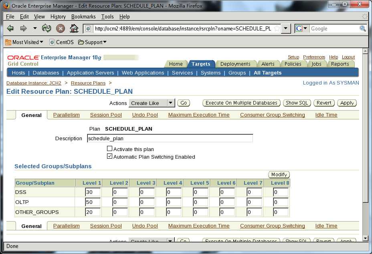Click the top Show SQL button
Image resolution: width=372 pixels, height=254 pixels.
click(297, 103)
